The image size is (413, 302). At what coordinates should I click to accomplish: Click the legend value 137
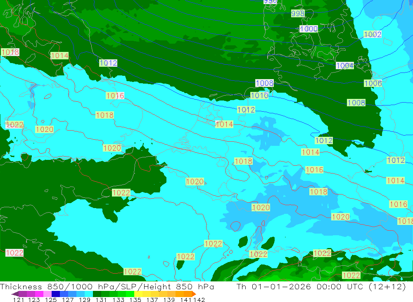pyautogui.click(x=152, y=300)
